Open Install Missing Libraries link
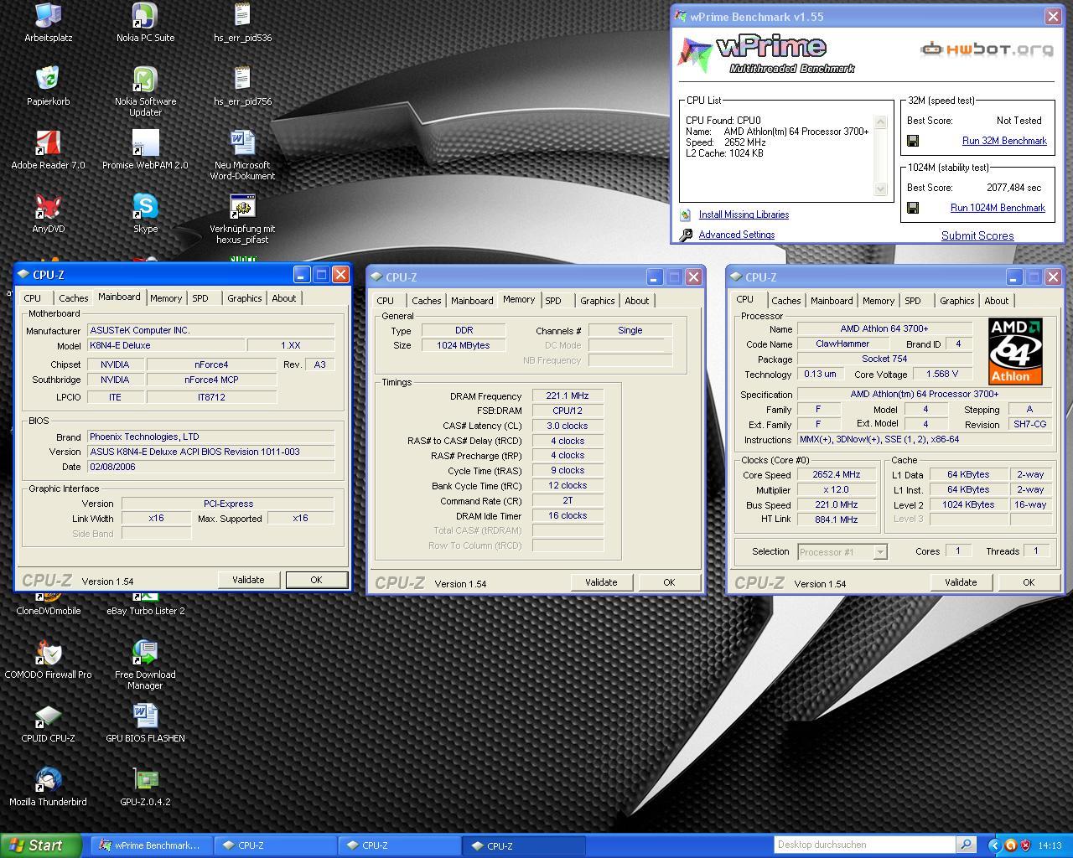 pos(744,214)
